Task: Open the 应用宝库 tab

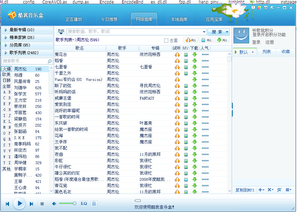Action: [x=214, y=19]
